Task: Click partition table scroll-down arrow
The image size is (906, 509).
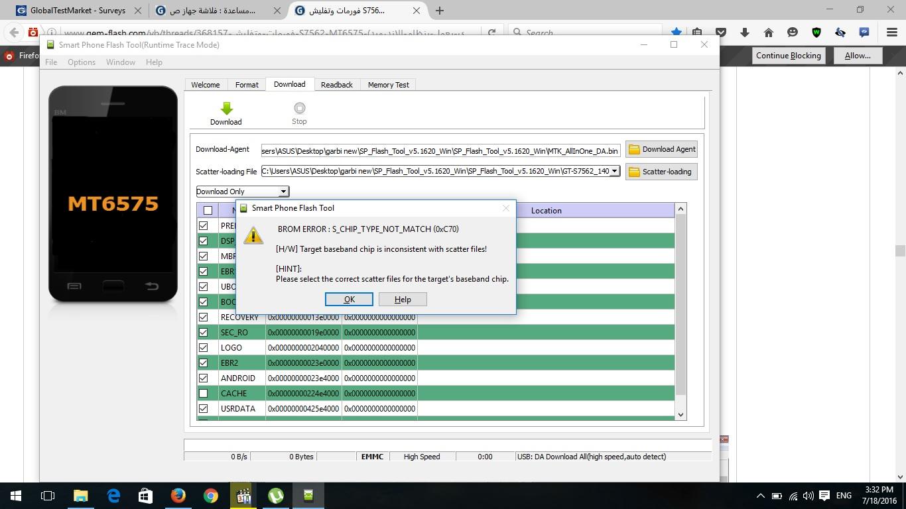Action: pos(680,414)
